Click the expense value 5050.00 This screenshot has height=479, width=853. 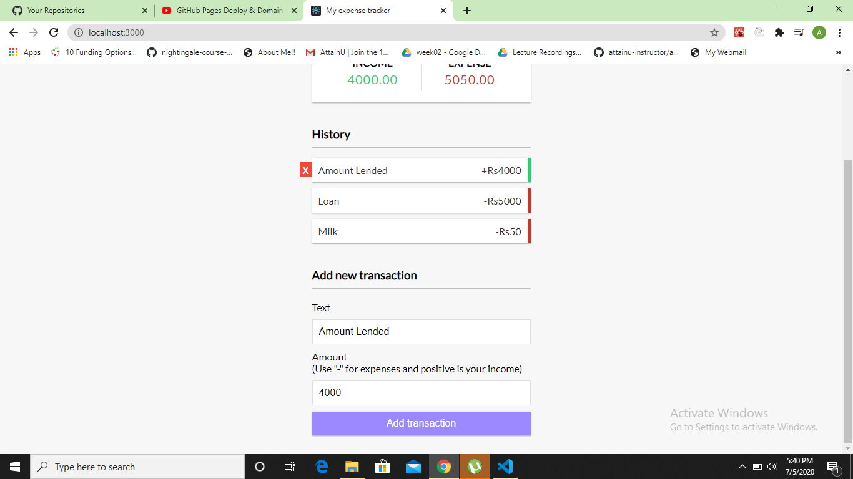click(470, 80)
